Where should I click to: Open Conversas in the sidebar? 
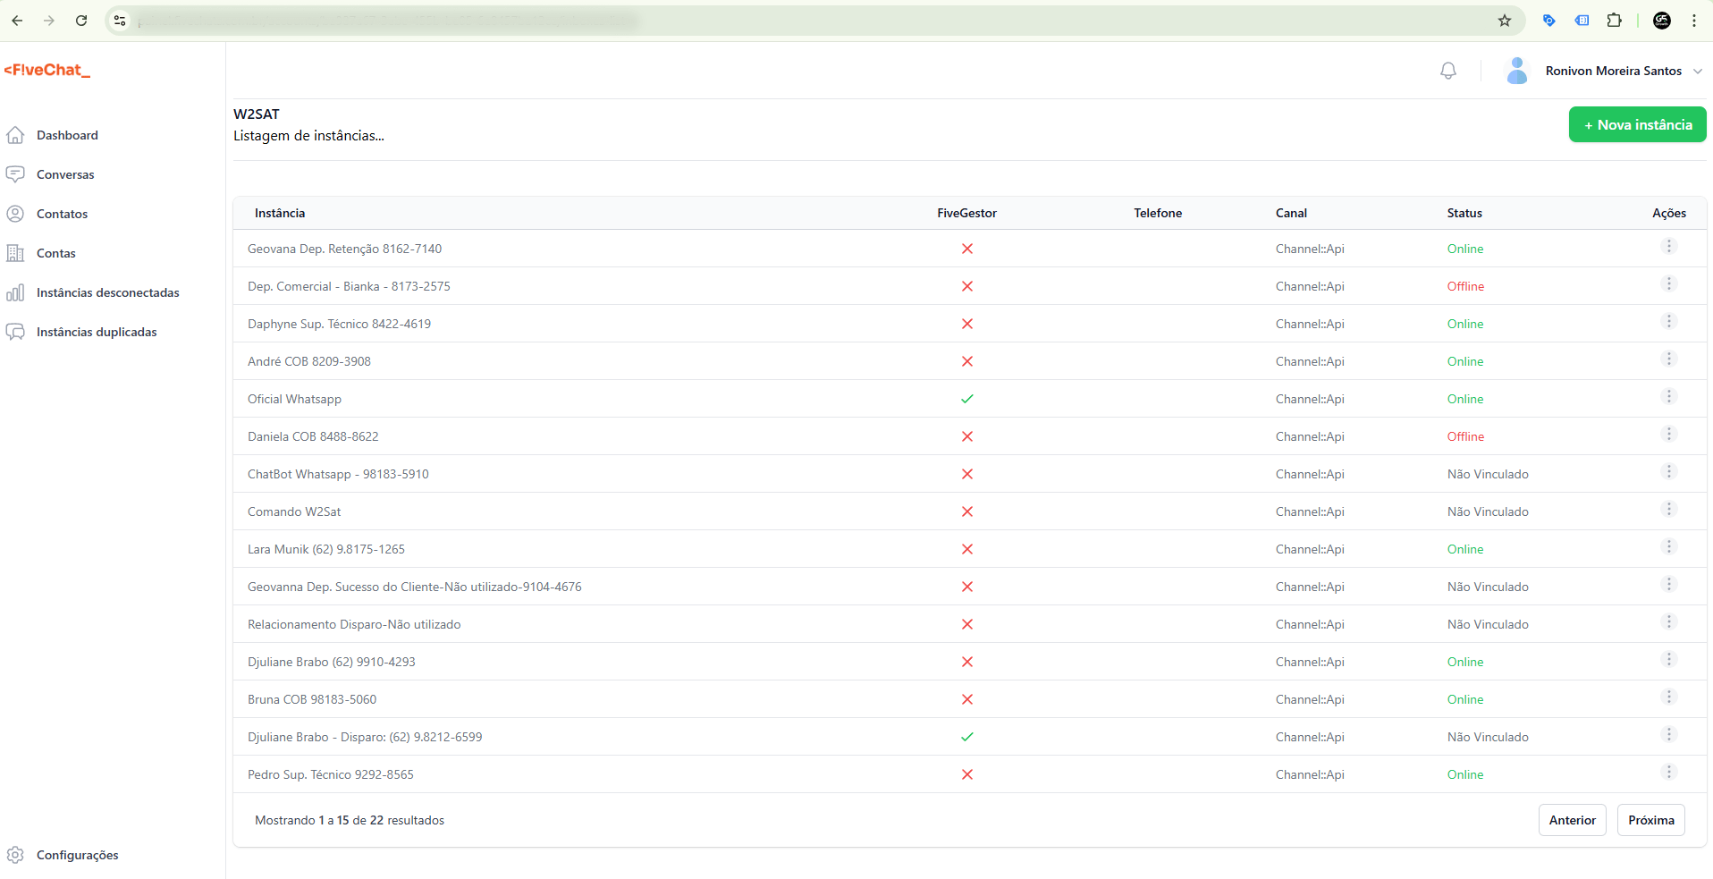(65, 174)
